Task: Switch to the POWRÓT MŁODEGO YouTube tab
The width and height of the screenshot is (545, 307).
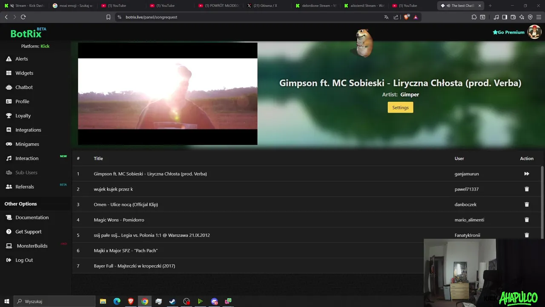Action: click(x=219, y=6)
